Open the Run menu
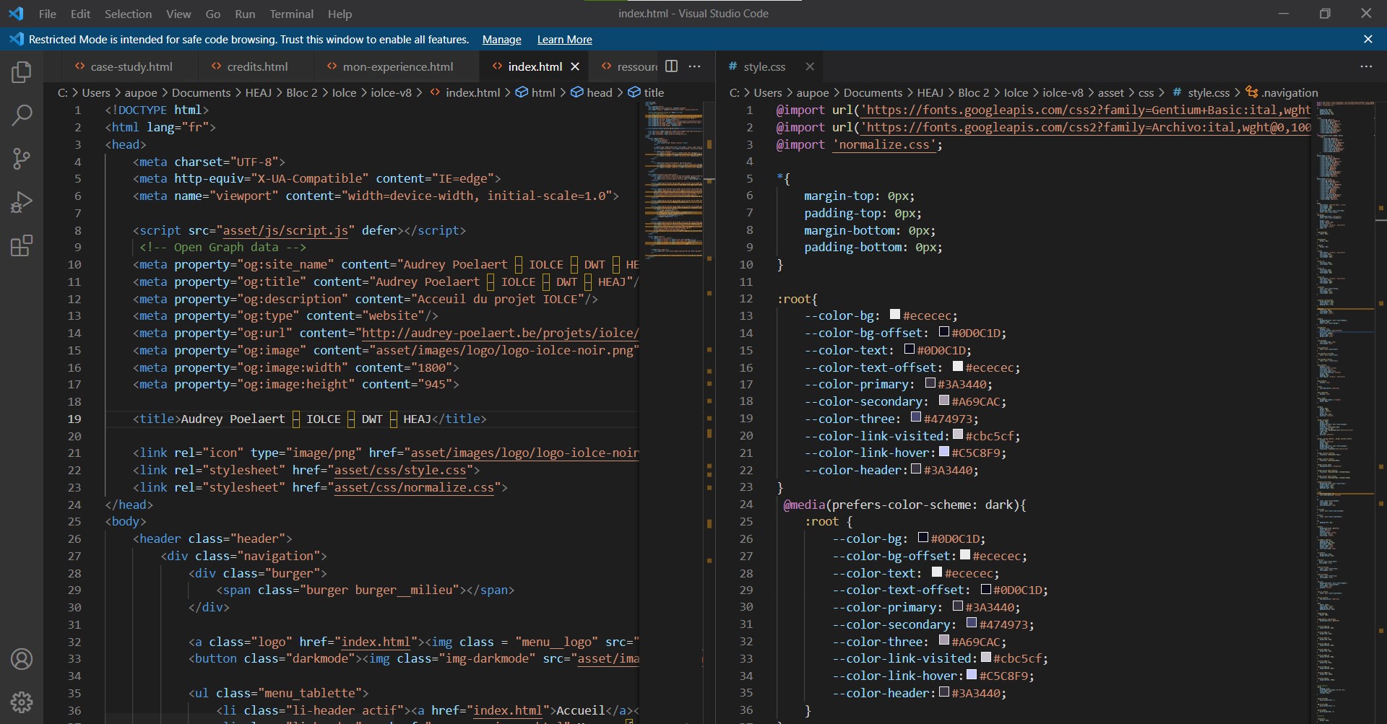 coord(245,14)
